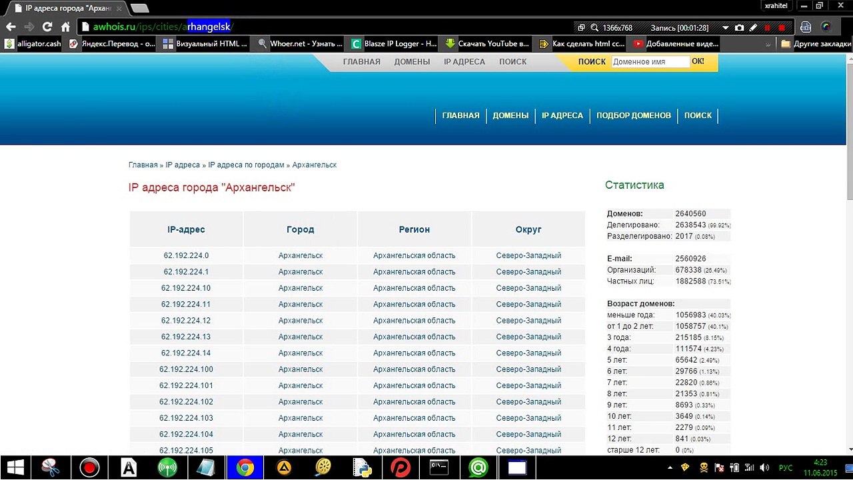
Task: Click the recorder camera snapshot icon
Action: (x=739, y=28)
